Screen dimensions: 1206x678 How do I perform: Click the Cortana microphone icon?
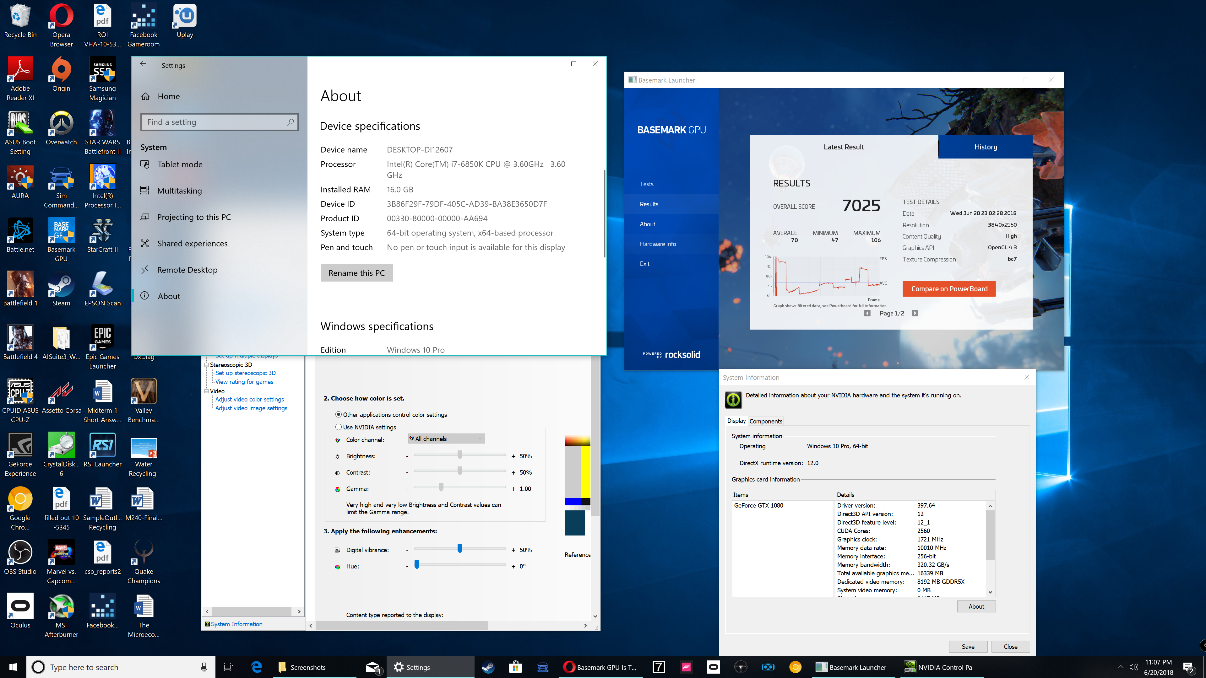pos(204,667)
